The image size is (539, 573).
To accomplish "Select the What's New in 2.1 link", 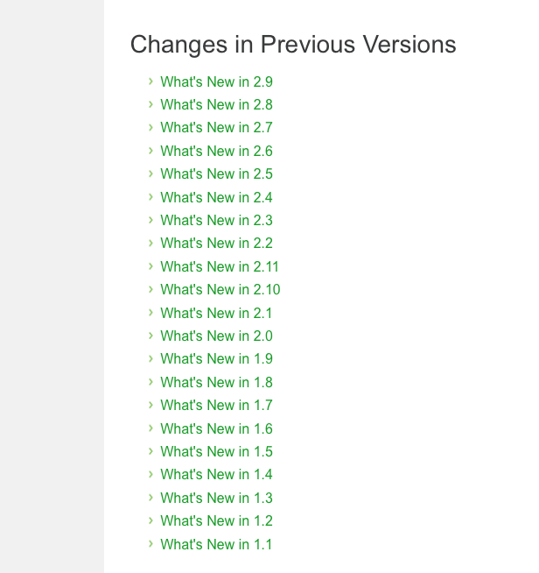I will click(216, 313).
